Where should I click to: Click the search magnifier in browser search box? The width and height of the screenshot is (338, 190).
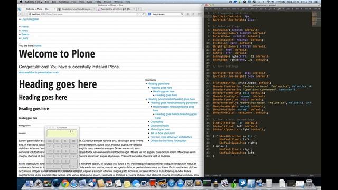pos(182,14)
